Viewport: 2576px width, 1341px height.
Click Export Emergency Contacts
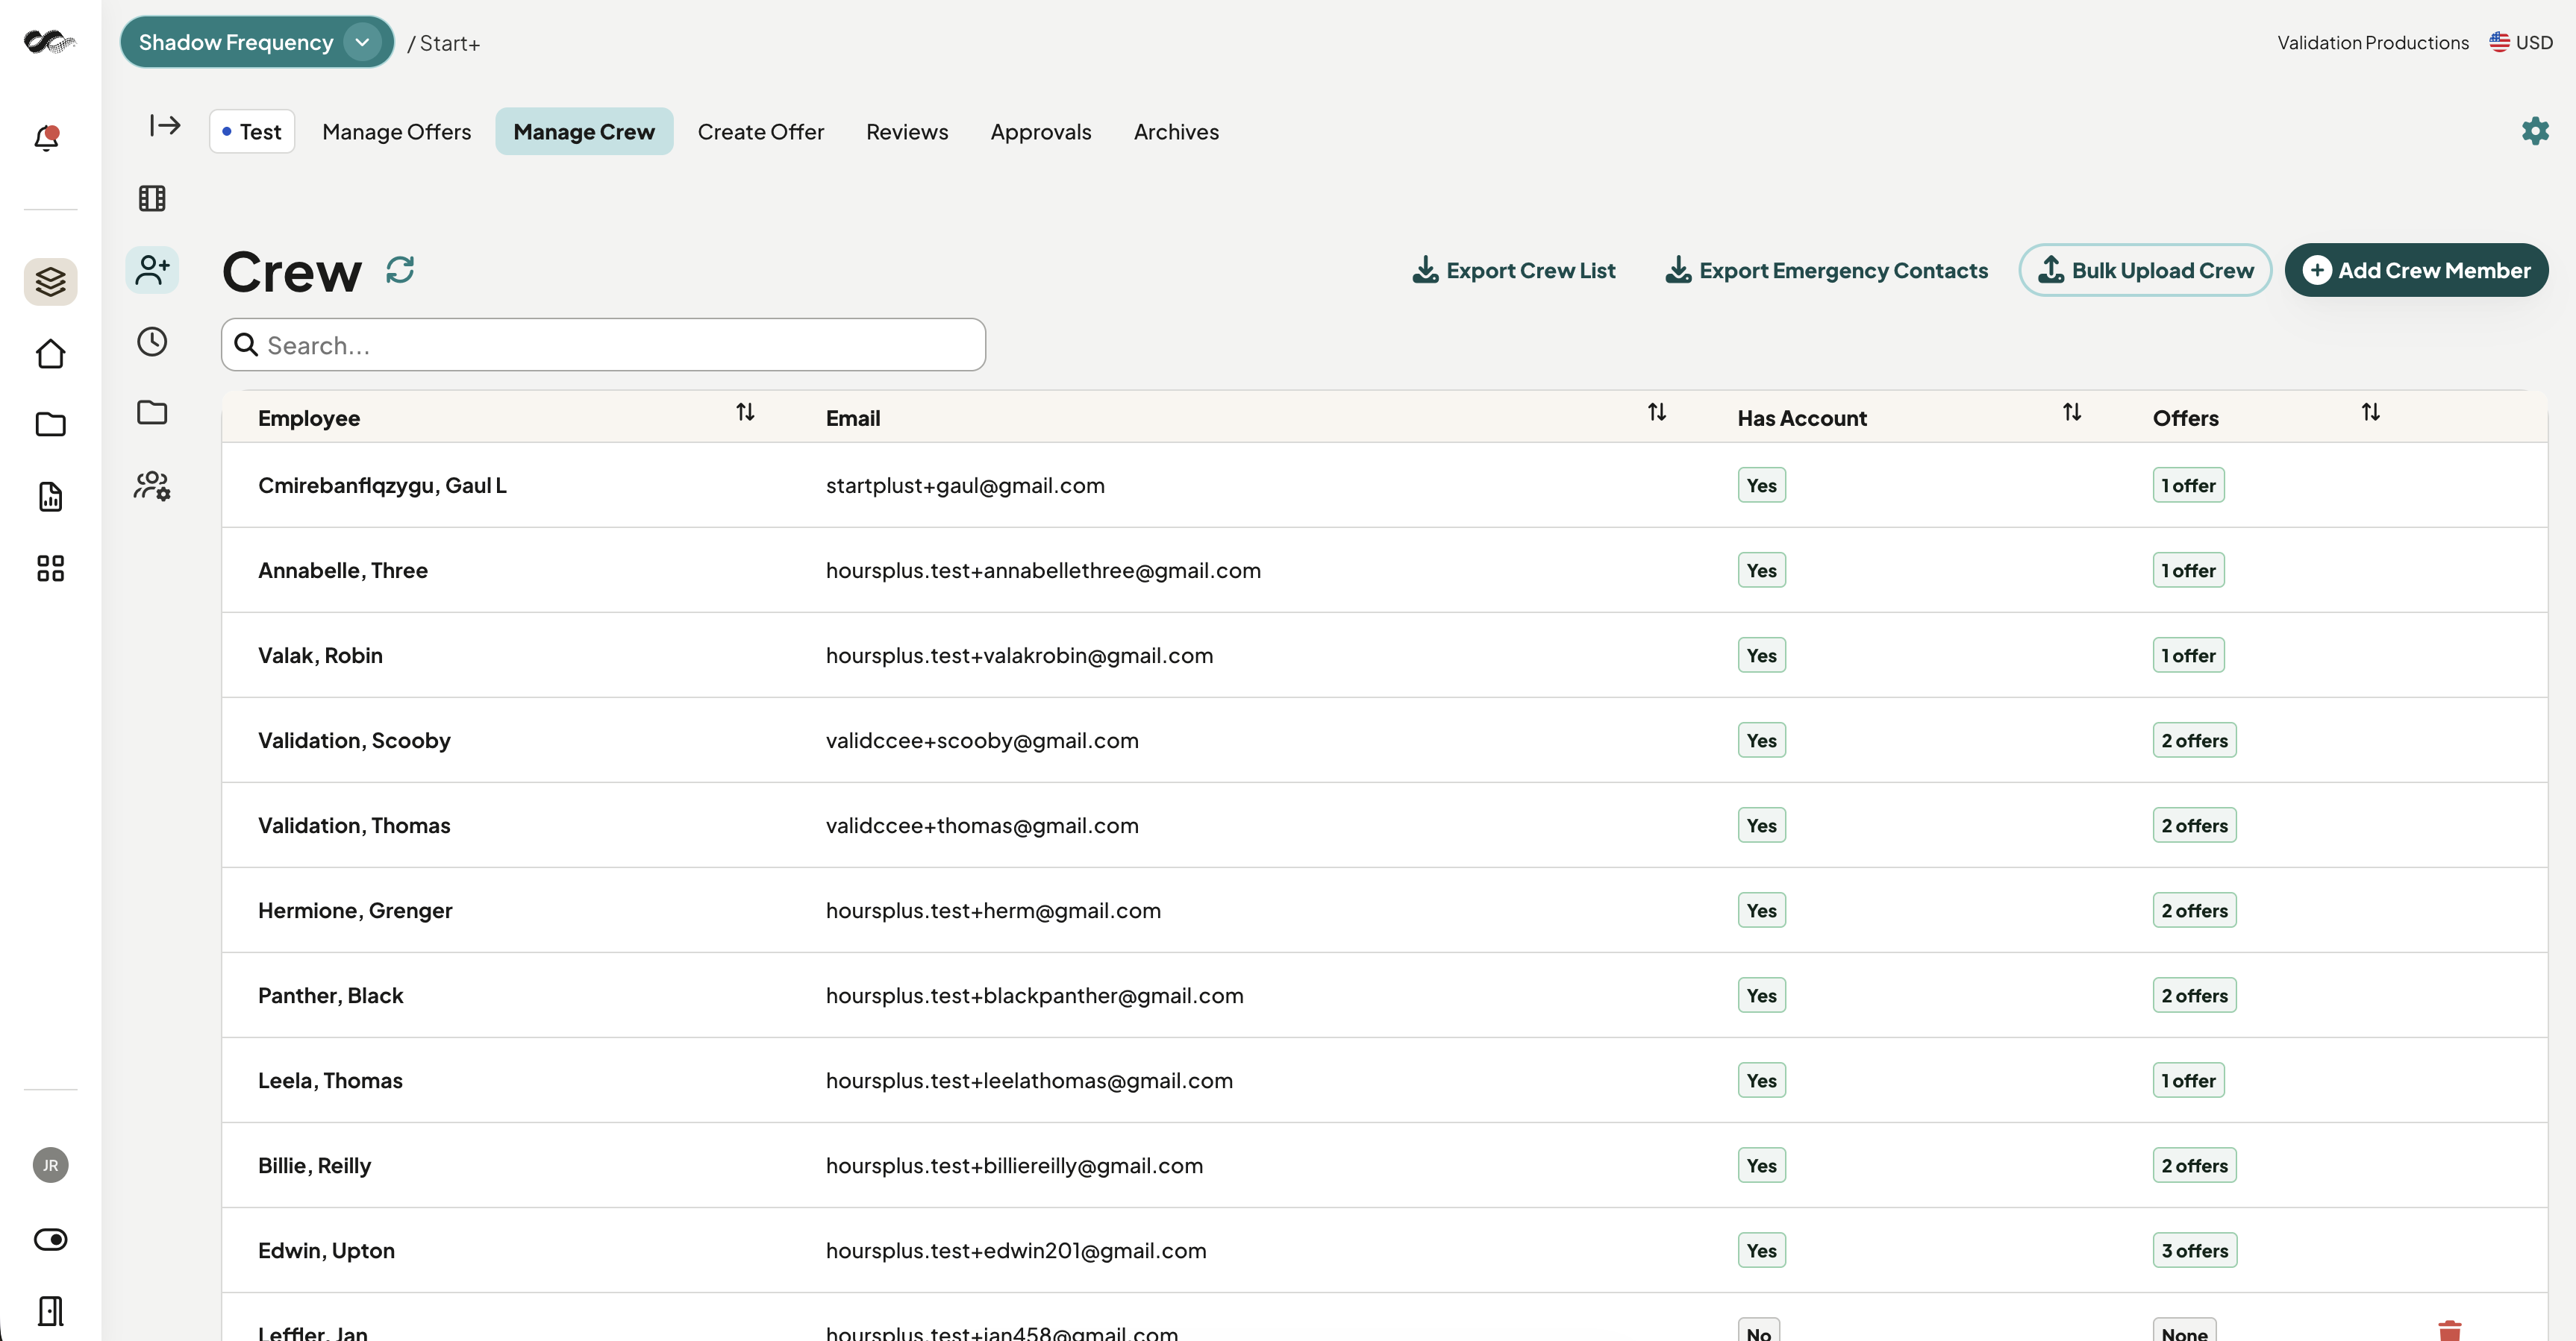coord(1827,270)
